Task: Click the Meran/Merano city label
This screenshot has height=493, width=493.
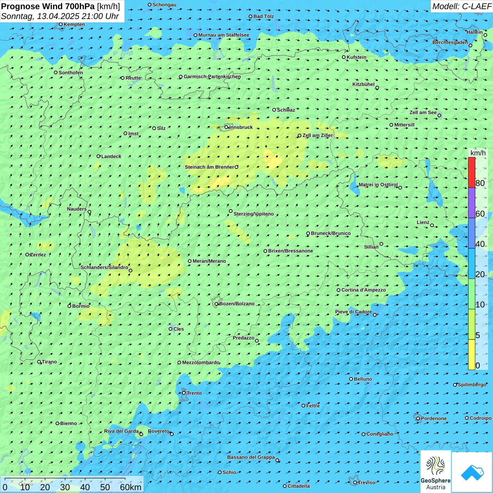Action: pyautogui.click(x=209, y=261)
